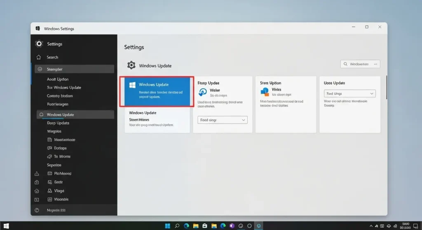Image resolution: width=422 pixels, height=230 pixels.
Task: Click the Settings search input field
Action: pyautogui.click(x=360, y=64)
